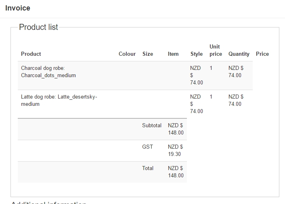Select the GST label

click(x=147, y=147)
